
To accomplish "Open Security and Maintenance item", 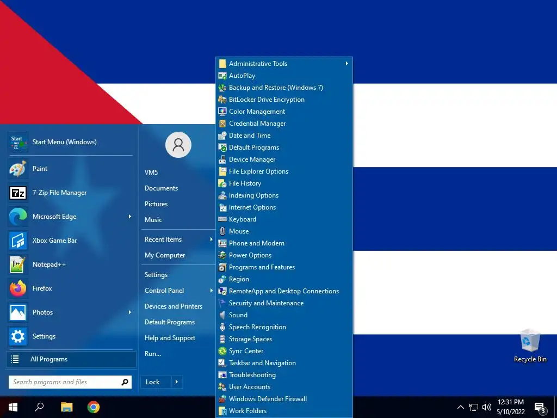I will coord(284,303).
